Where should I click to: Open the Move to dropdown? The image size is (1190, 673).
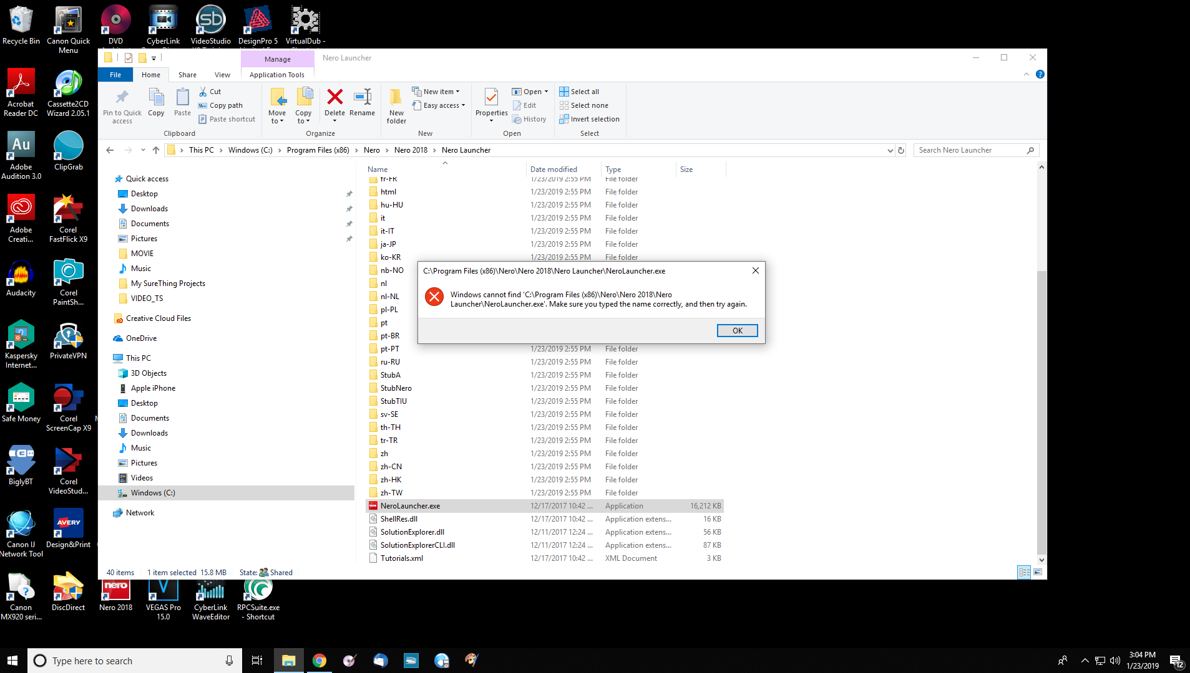point(277,117)
